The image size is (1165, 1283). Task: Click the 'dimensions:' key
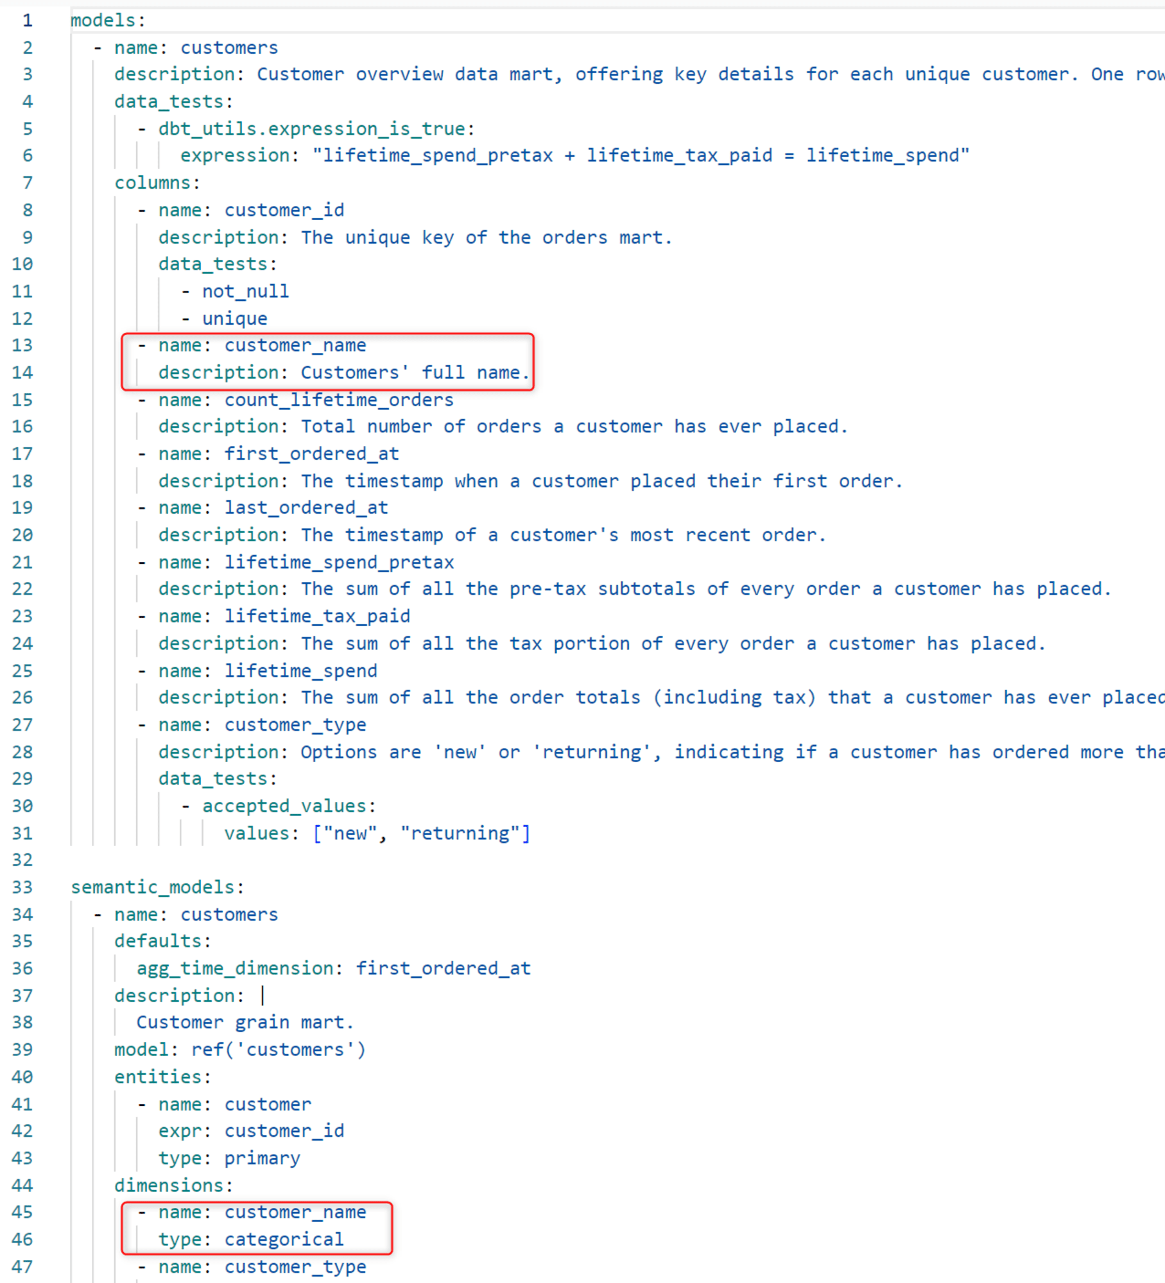(x=173, y=1185)
